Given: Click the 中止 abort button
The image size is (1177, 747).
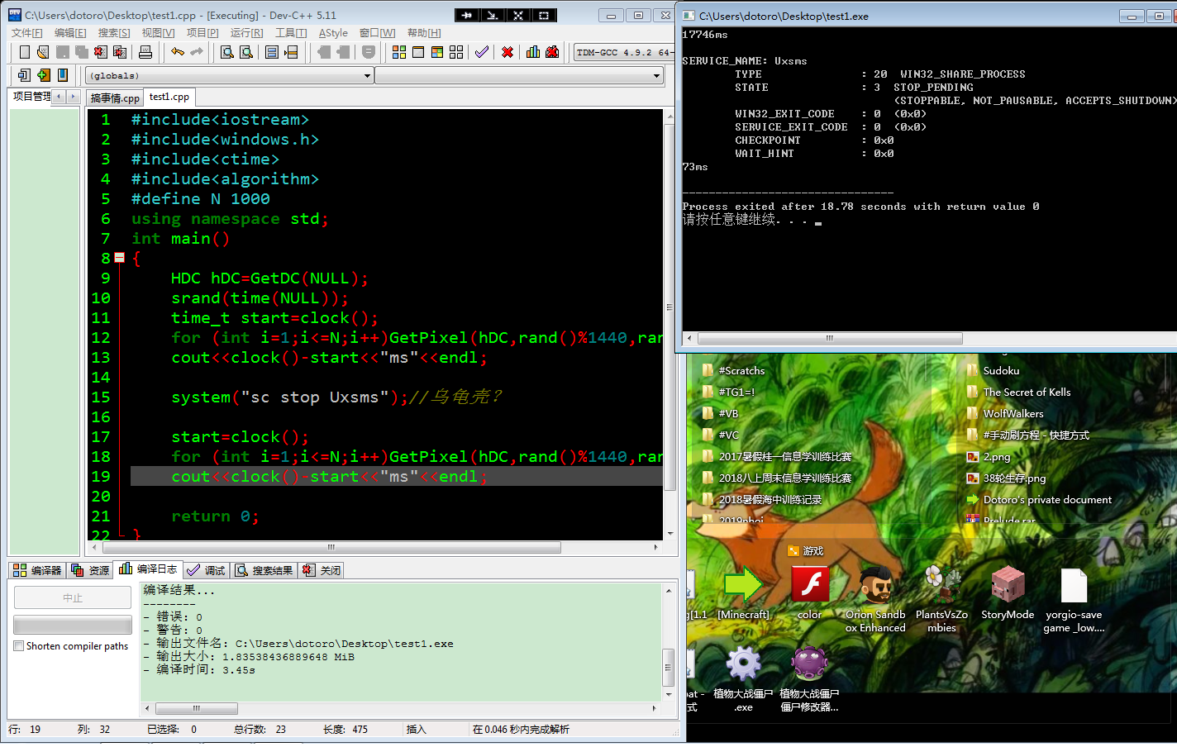Looking at the screenshot, I should 73,597.
